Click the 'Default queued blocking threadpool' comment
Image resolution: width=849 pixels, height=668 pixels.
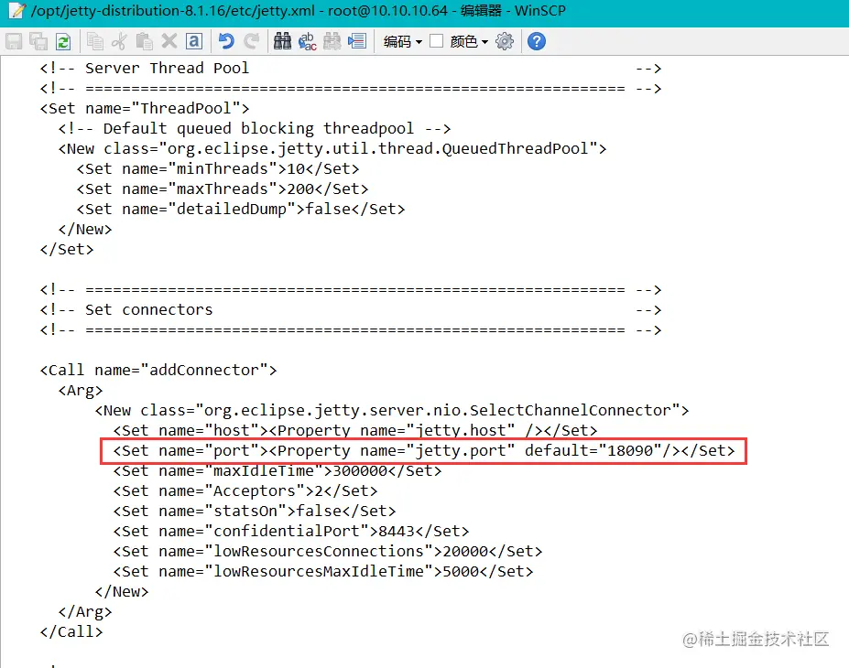(x=255, y=129)
